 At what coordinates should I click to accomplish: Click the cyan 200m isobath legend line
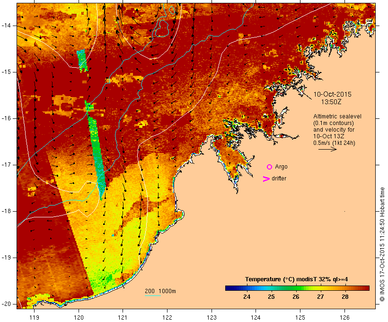point(153,295)
